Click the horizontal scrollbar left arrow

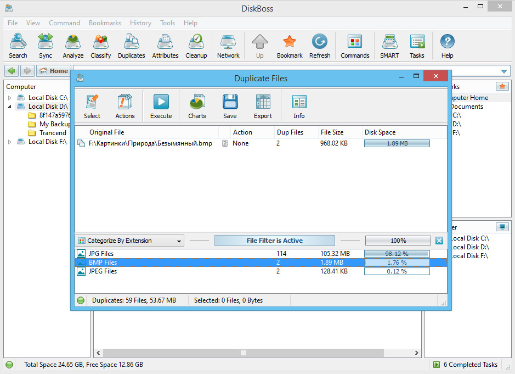[x=98, y=353]
